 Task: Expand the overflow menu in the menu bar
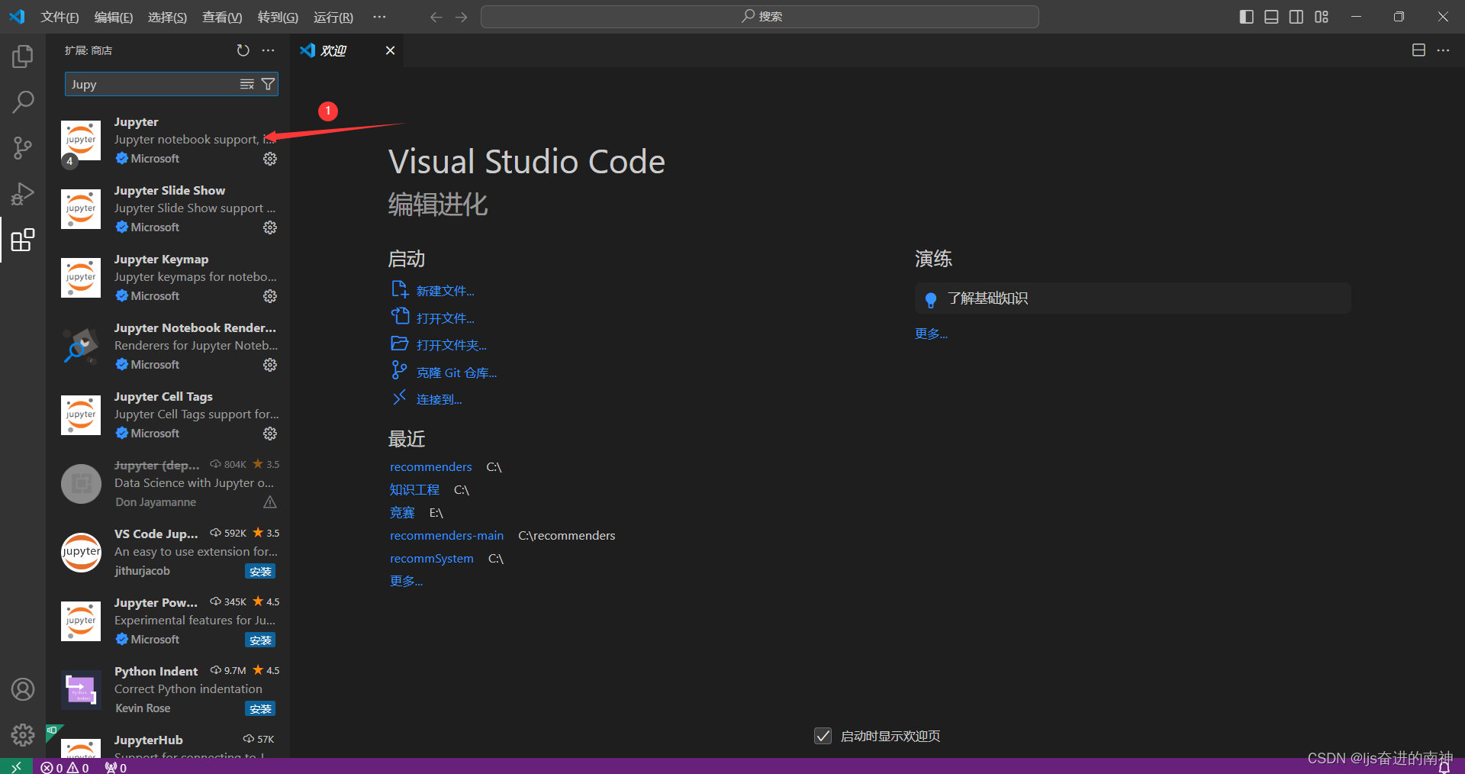click(x=379, y=17)
